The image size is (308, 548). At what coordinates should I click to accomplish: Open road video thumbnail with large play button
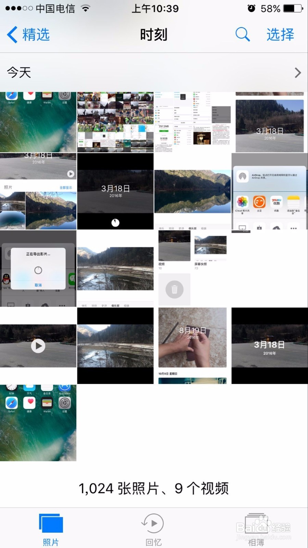(38, 346)
